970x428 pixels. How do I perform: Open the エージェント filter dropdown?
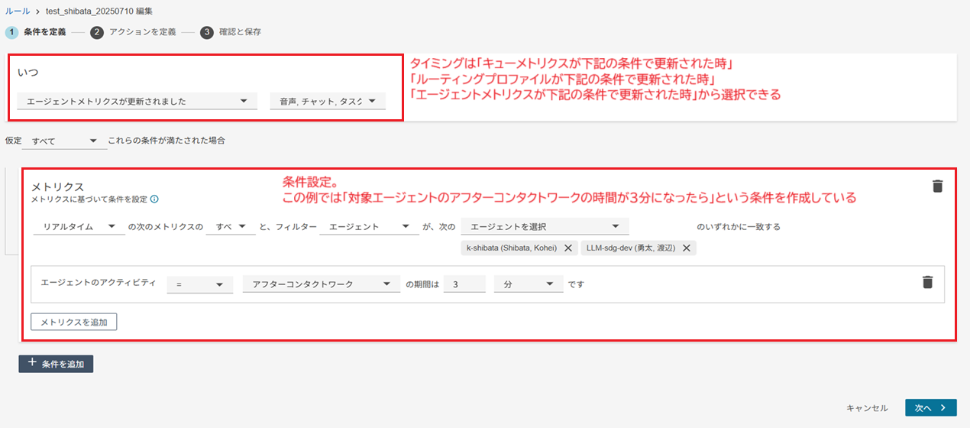[370, 226]
